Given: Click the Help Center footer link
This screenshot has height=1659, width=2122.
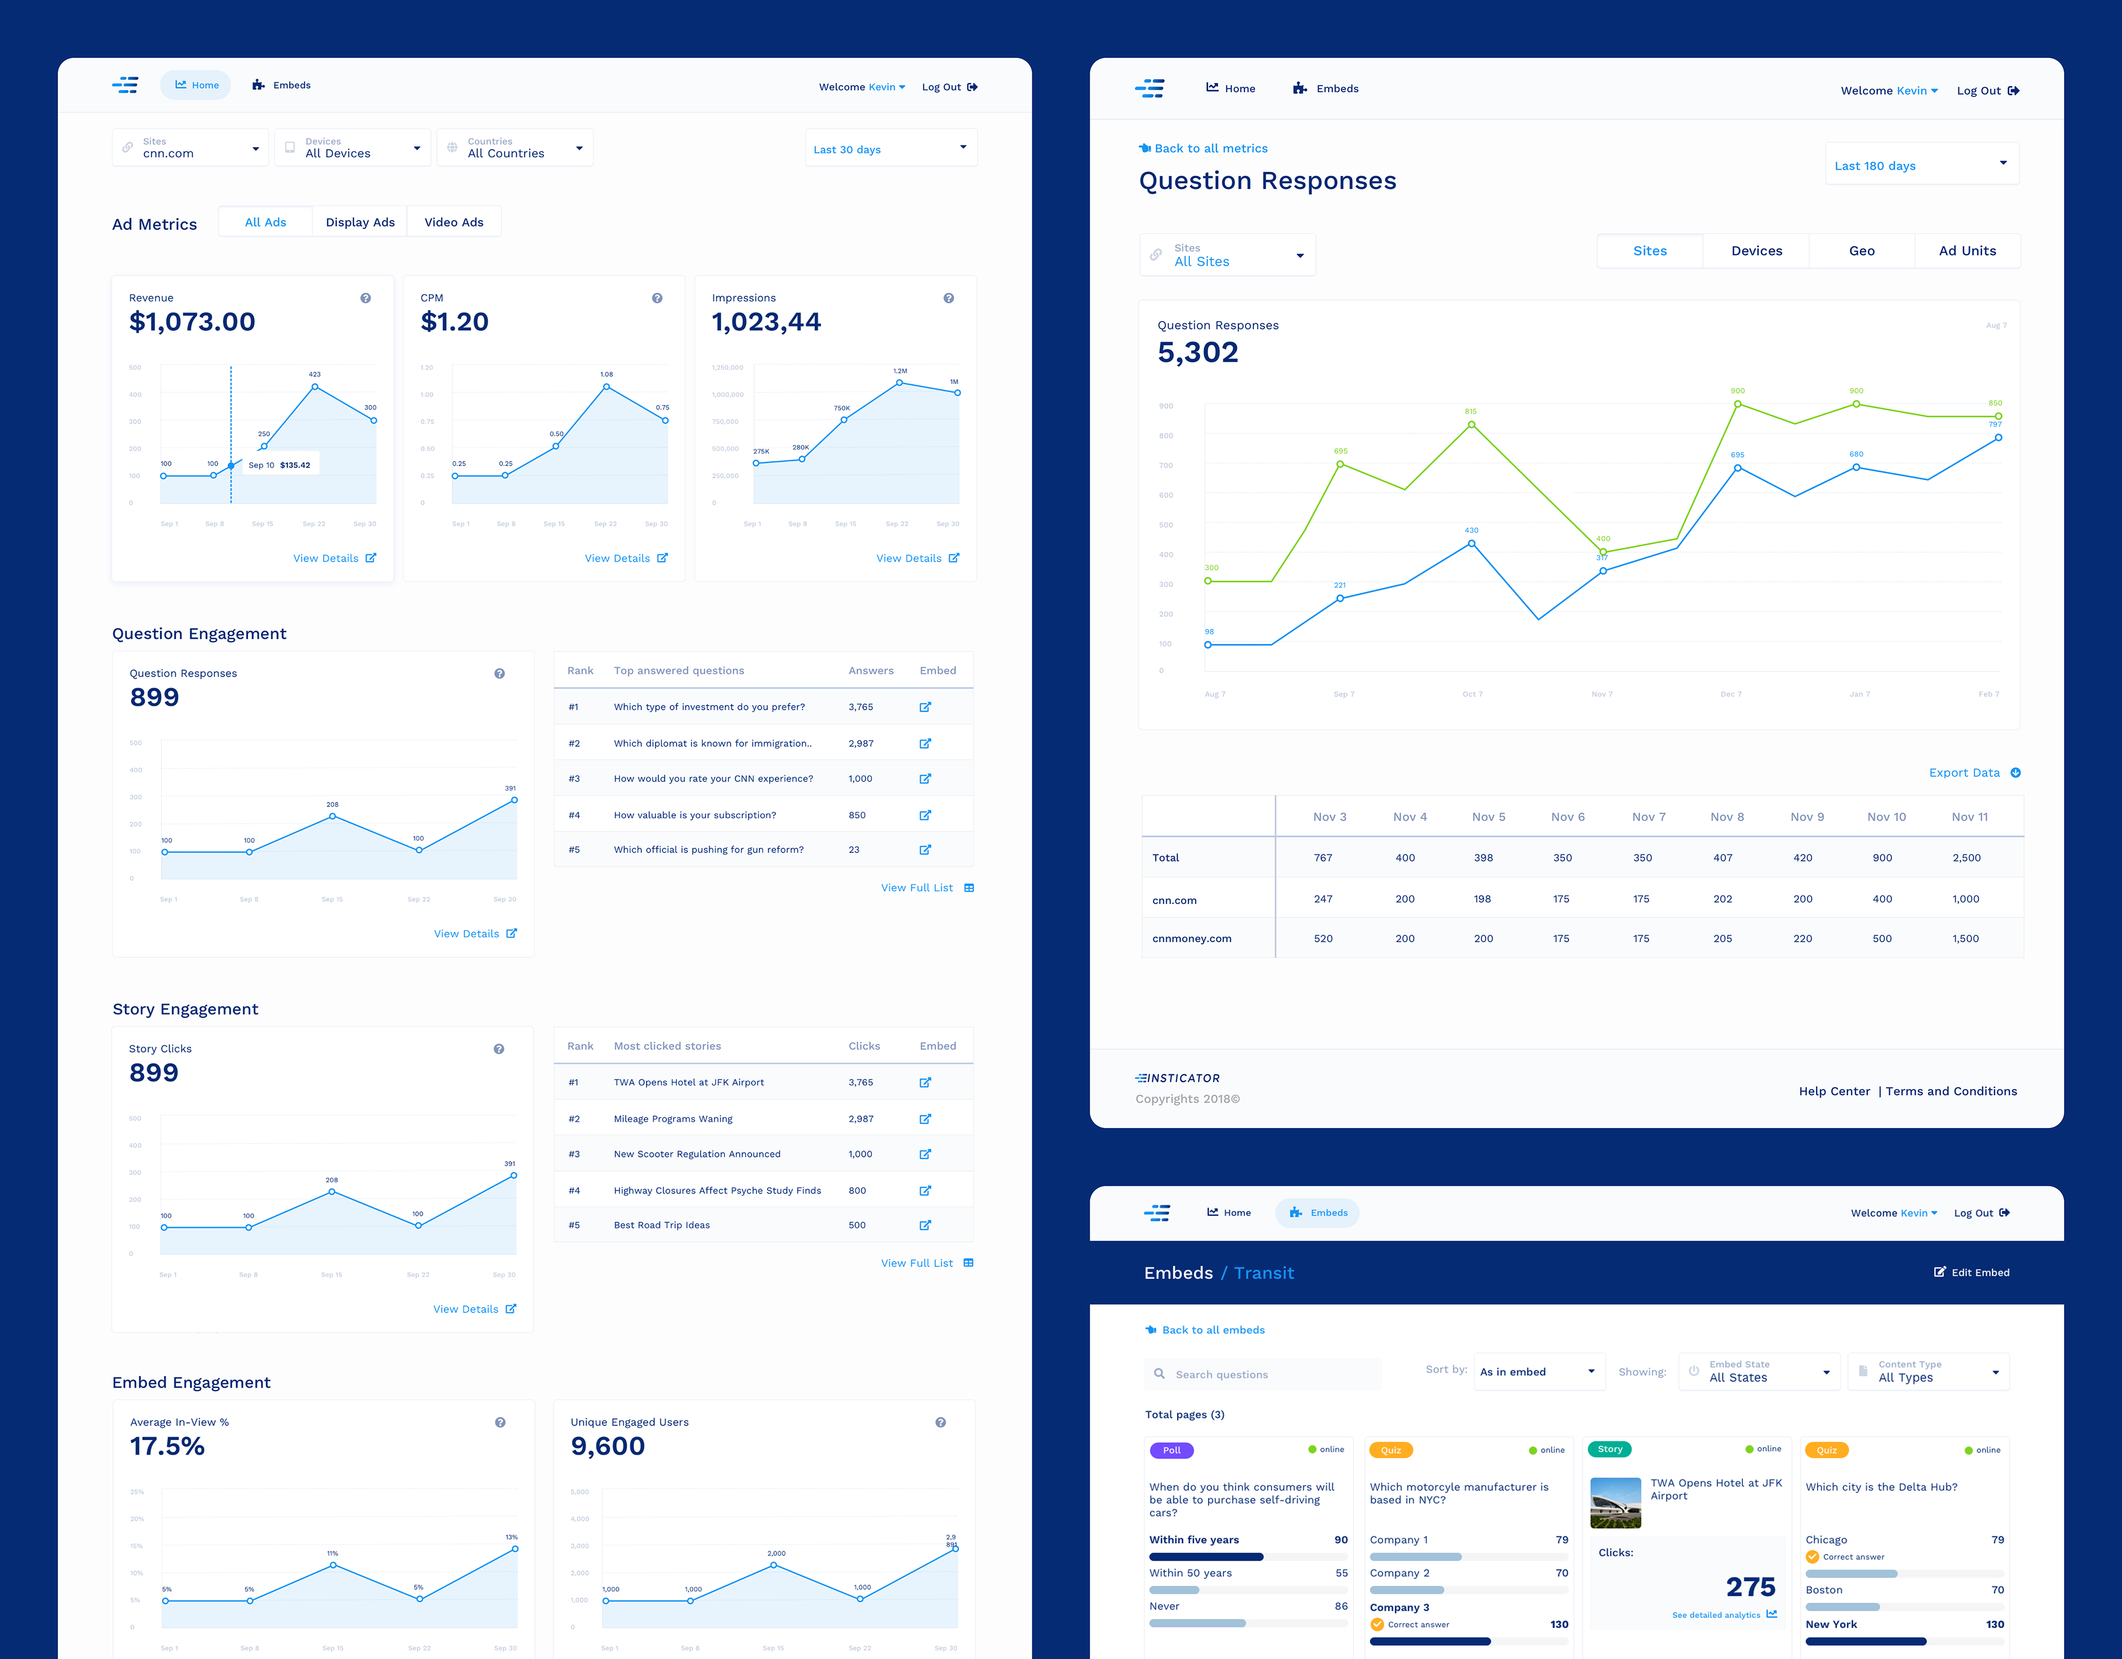Looking at the screenshot, I should (x=1835, y=1091).
